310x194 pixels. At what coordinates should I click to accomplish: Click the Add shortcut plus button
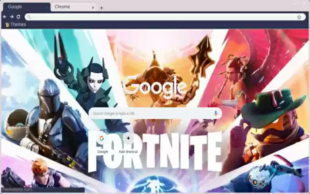[x=128, y=138]
